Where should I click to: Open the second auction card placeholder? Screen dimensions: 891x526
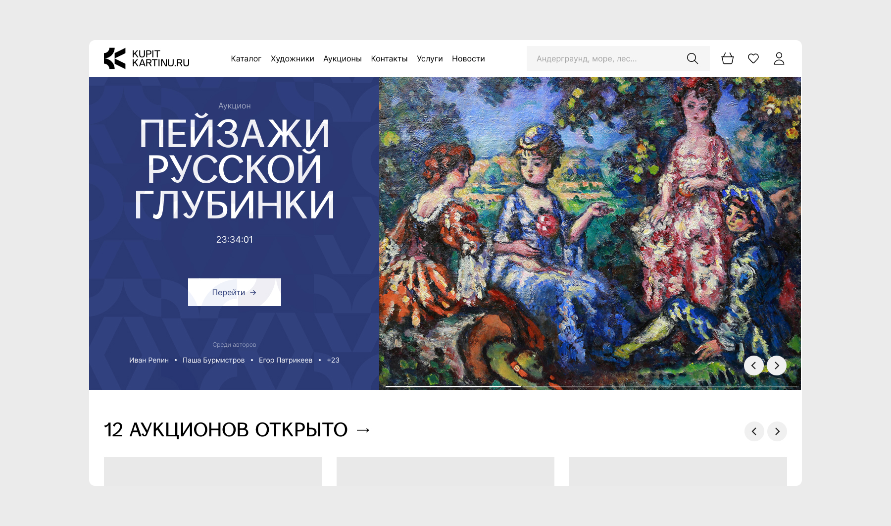coord(445,472)
